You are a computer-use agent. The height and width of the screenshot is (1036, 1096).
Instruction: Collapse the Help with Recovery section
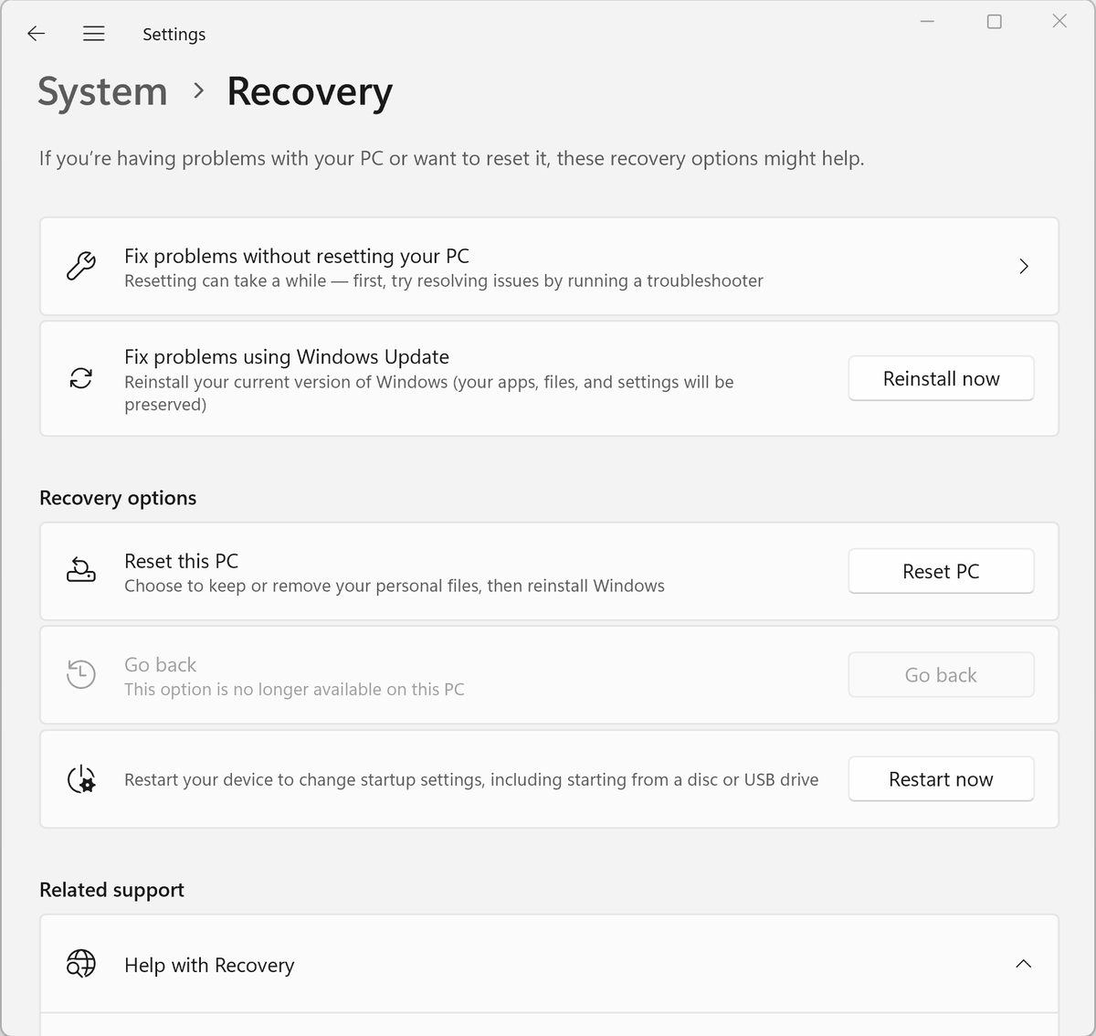1022,964
